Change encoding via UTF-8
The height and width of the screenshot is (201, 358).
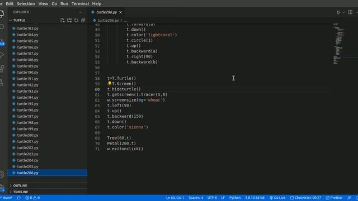coord(212,198)
